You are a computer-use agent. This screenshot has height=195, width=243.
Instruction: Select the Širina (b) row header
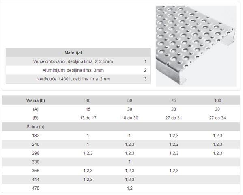[x=35, y=127]
